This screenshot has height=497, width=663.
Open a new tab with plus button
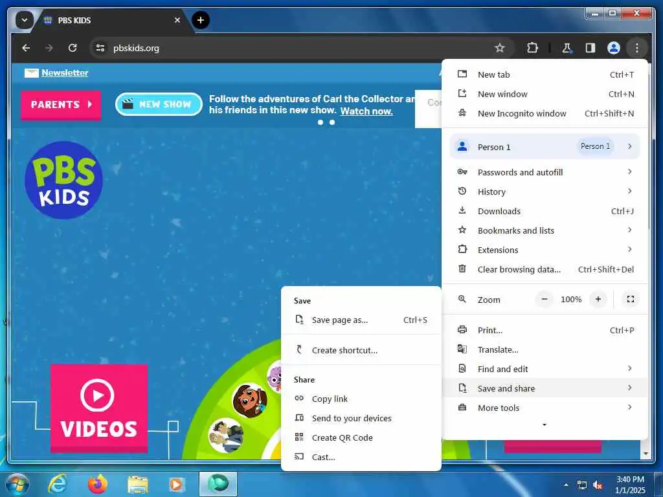point(201,20)
